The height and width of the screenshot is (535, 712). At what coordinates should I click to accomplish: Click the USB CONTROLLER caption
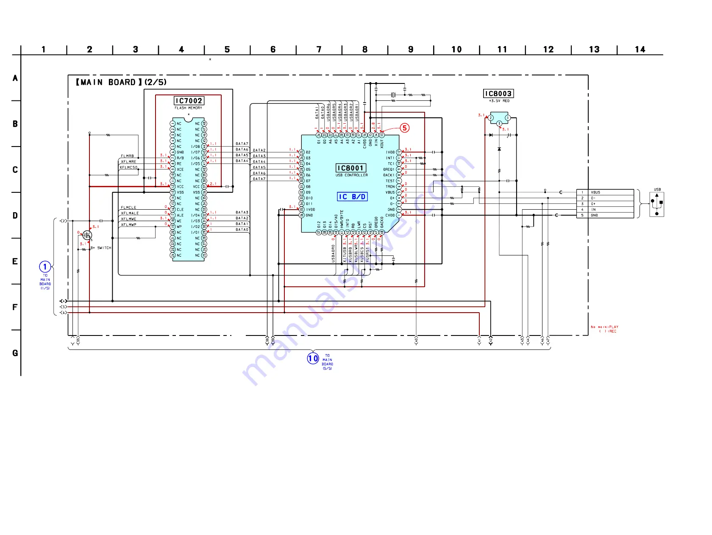coord(352,175)
